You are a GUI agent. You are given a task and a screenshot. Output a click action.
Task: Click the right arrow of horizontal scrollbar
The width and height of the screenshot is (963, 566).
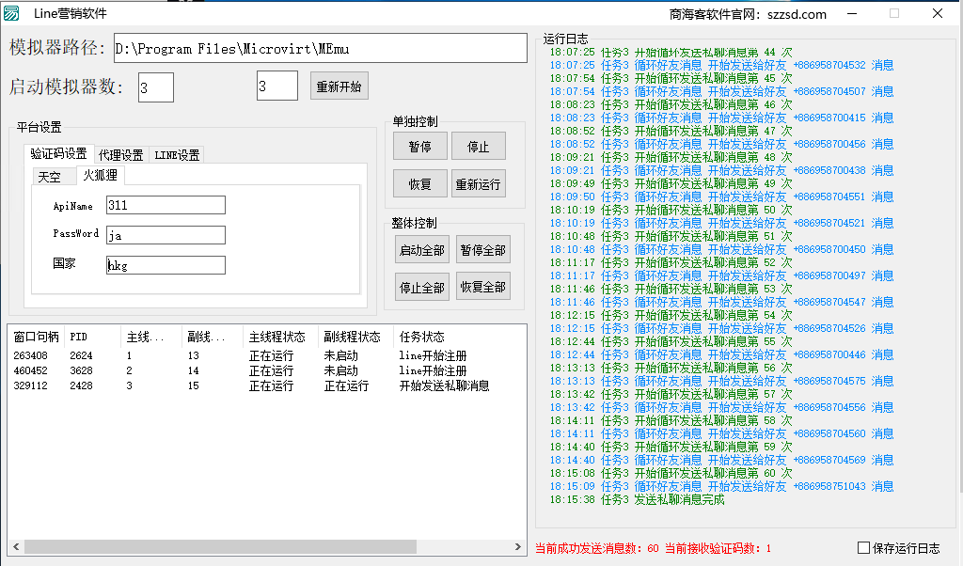click(519, 546)
